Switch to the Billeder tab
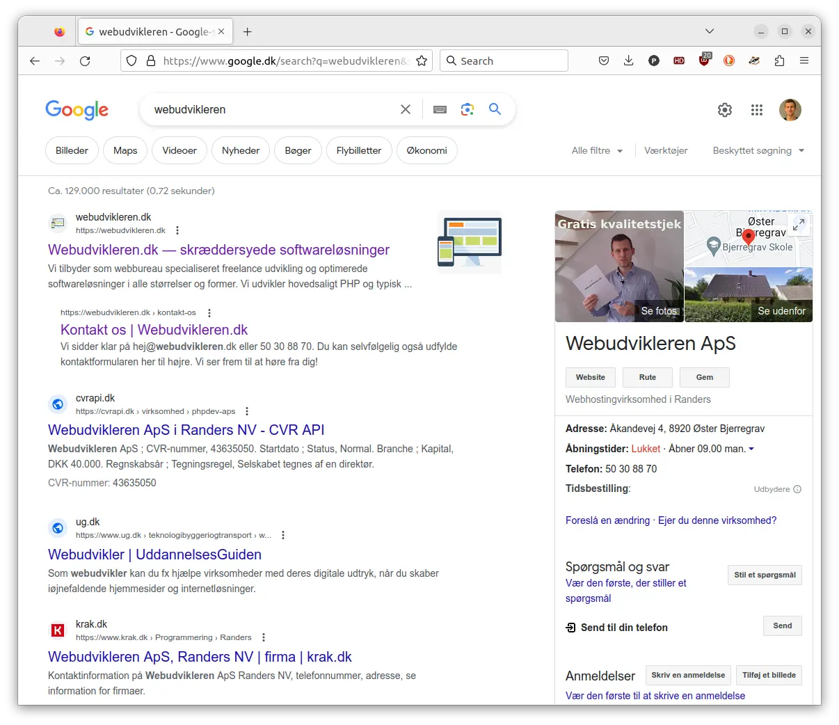Screen dimensions: 839x725 click(72, 150)
